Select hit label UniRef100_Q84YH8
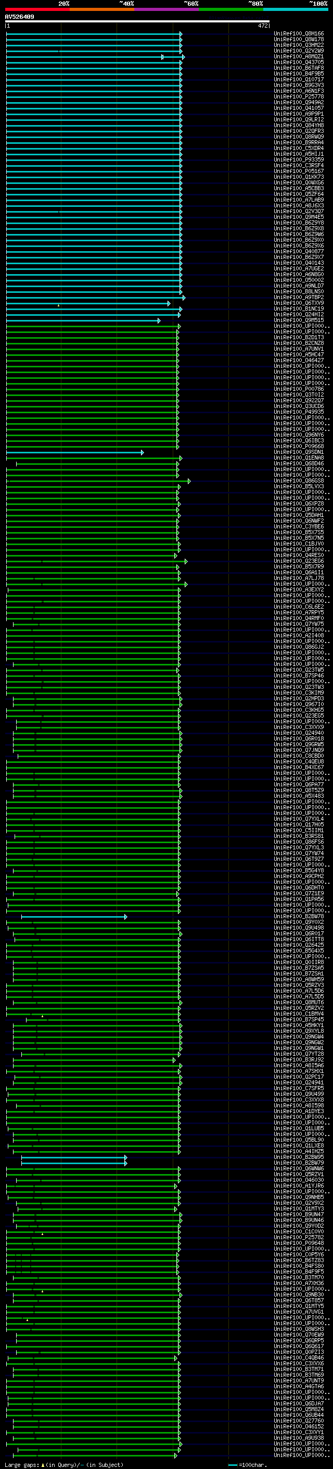The height and width of the screenshot is (1469, 333). point(299,126)
